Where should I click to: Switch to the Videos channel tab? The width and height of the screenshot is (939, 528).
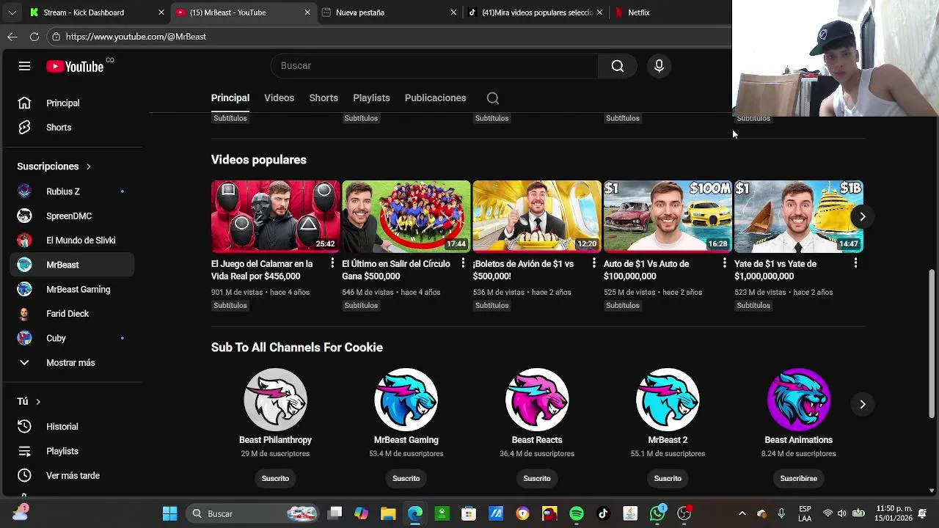coord(279,98)
